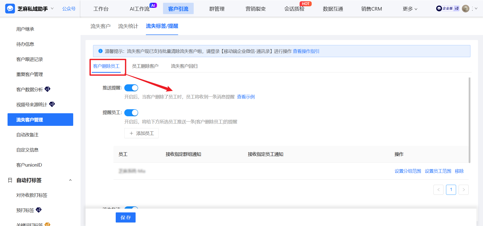Go to the previous page arrow
483x226 pixels.
click(438, 190)
